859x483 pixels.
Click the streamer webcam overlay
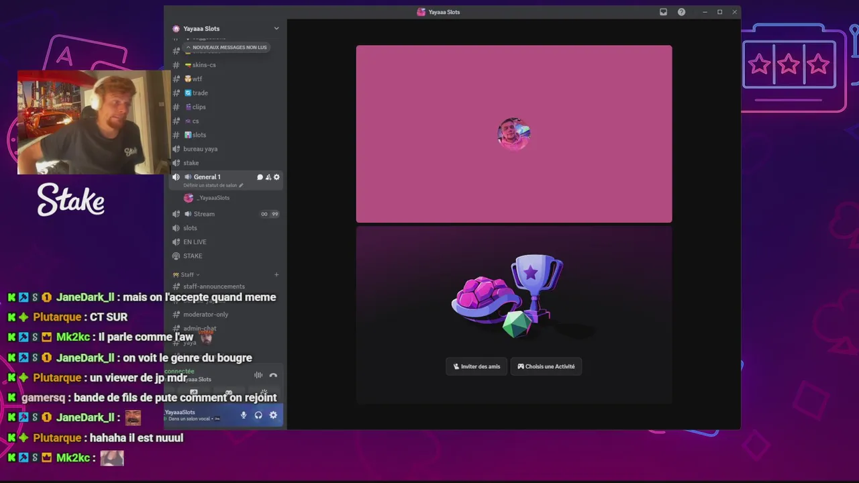tap(94, 122)
